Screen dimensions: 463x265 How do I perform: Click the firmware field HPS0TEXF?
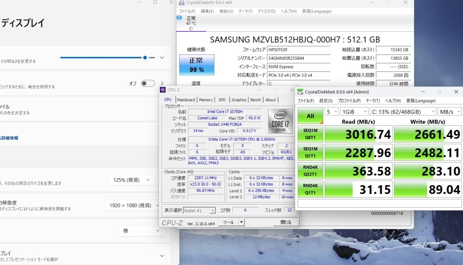[299, 50]
